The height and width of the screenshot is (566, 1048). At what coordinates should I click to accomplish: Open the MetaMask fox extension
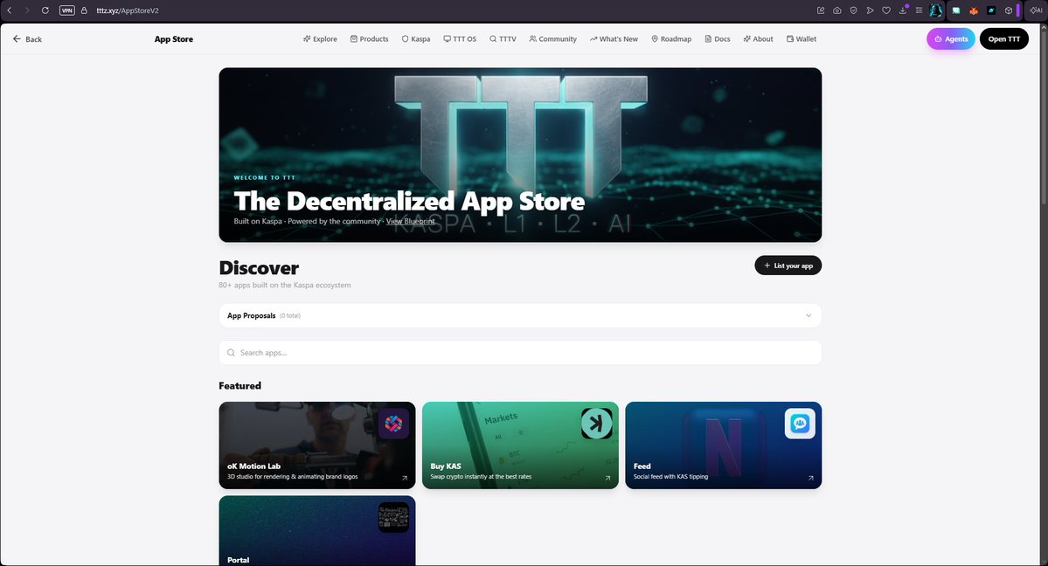point(974,10)
